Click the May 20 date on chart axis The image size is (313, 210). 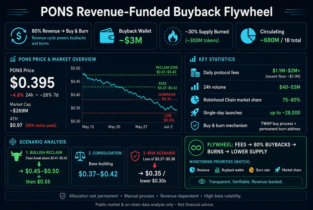pos(114,127)
